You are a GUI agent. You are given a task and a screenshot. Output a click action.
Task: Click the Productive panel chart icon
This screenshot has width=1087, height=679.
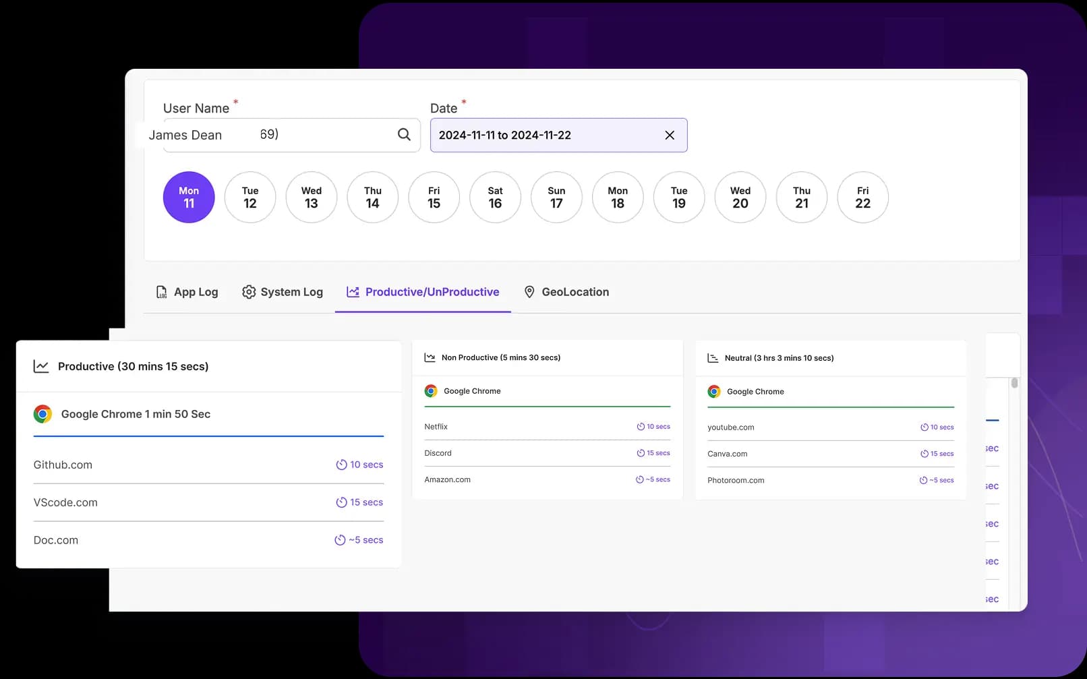point(41,367)
